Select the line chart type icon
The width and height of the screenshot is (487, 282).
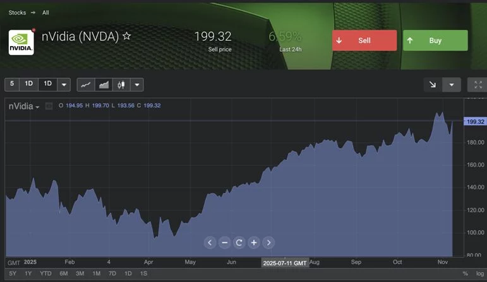click(x=86, y=85)
